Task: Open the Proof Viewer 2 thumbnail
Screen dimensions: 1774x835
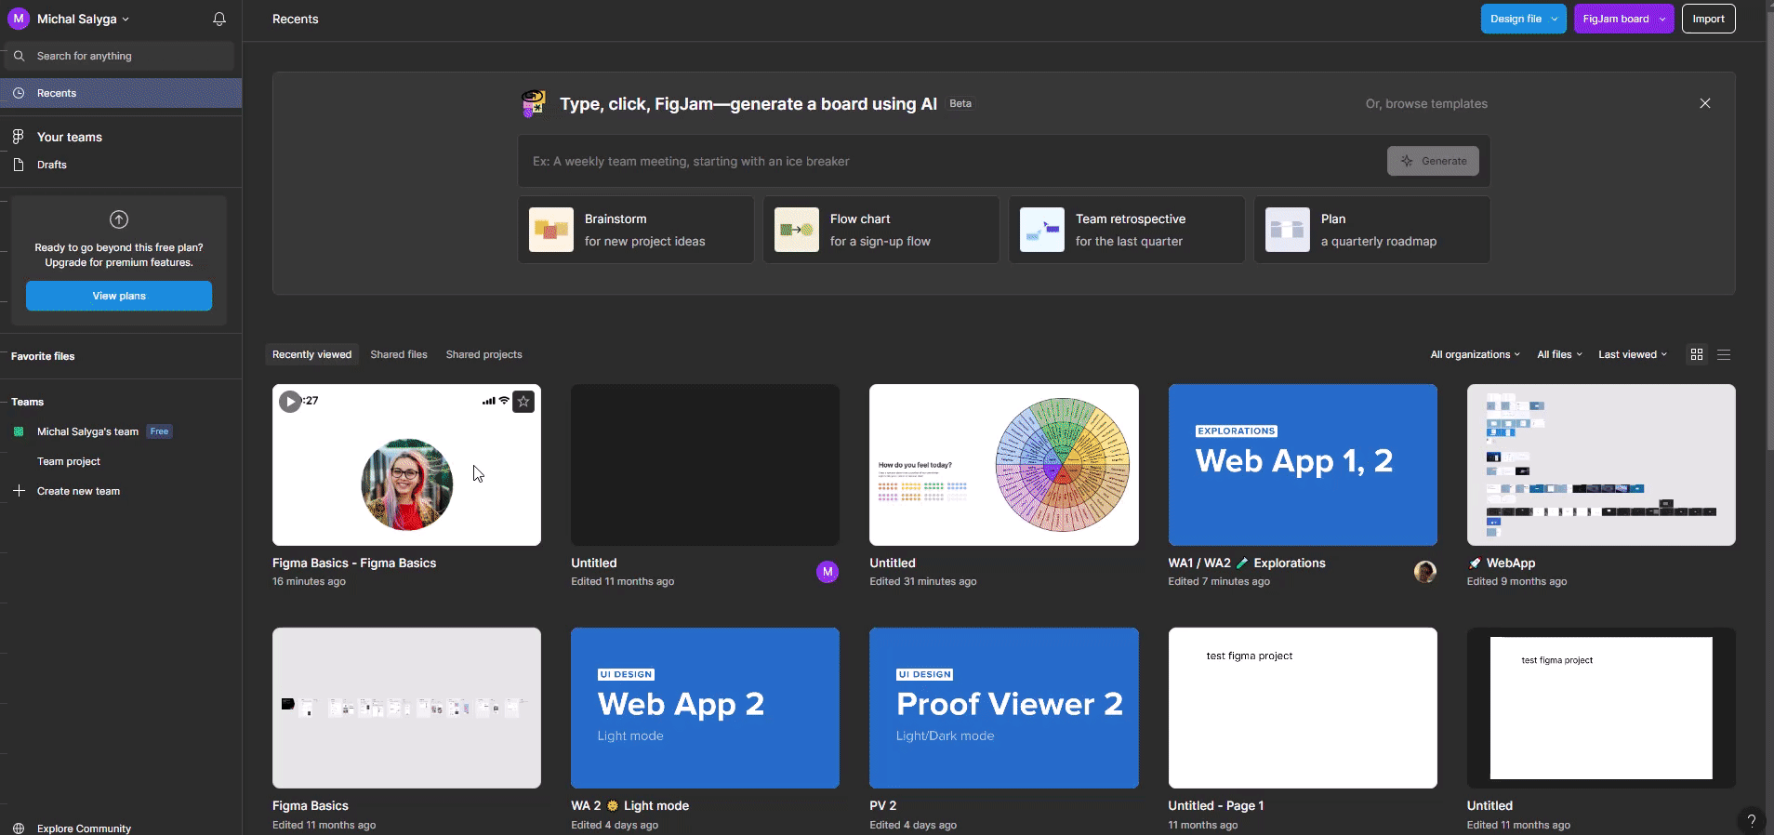Action: tap(1003, 708)
